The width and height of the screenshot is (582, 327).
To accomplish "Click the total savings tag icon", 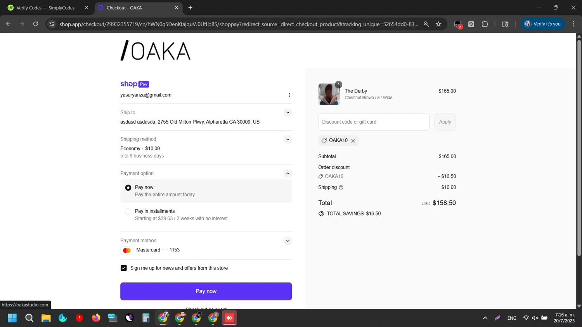I will (321, 214).
